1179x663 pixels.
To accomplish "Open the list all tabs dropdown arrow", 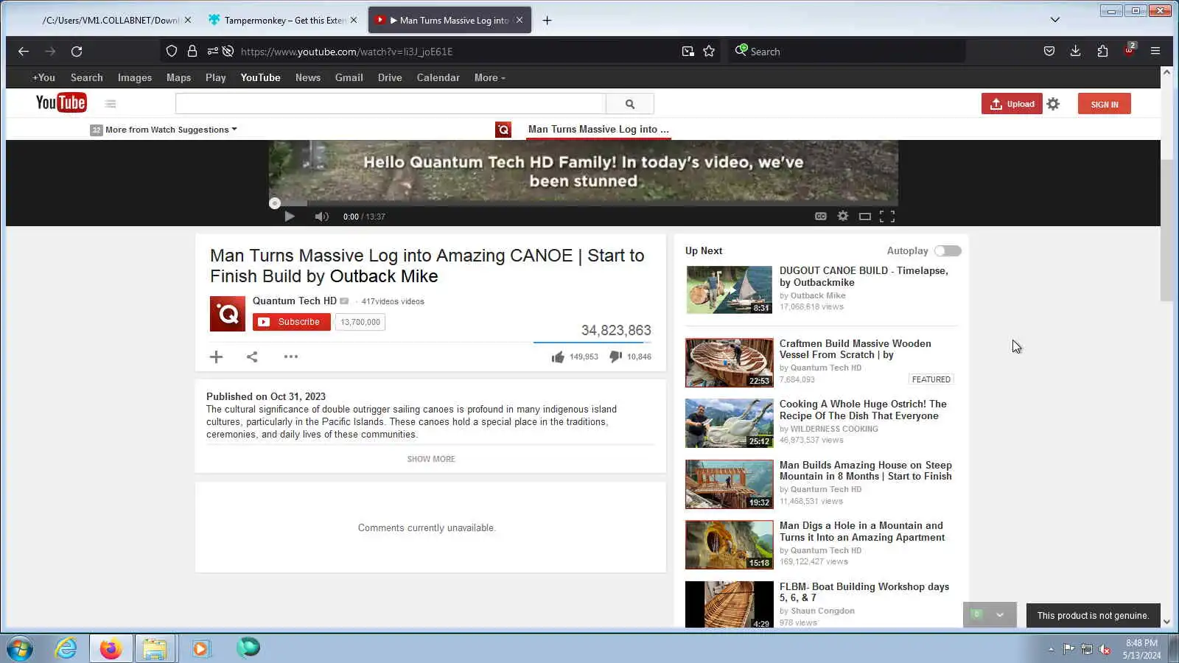I will pyautogui.click(x=1055, y=21).
